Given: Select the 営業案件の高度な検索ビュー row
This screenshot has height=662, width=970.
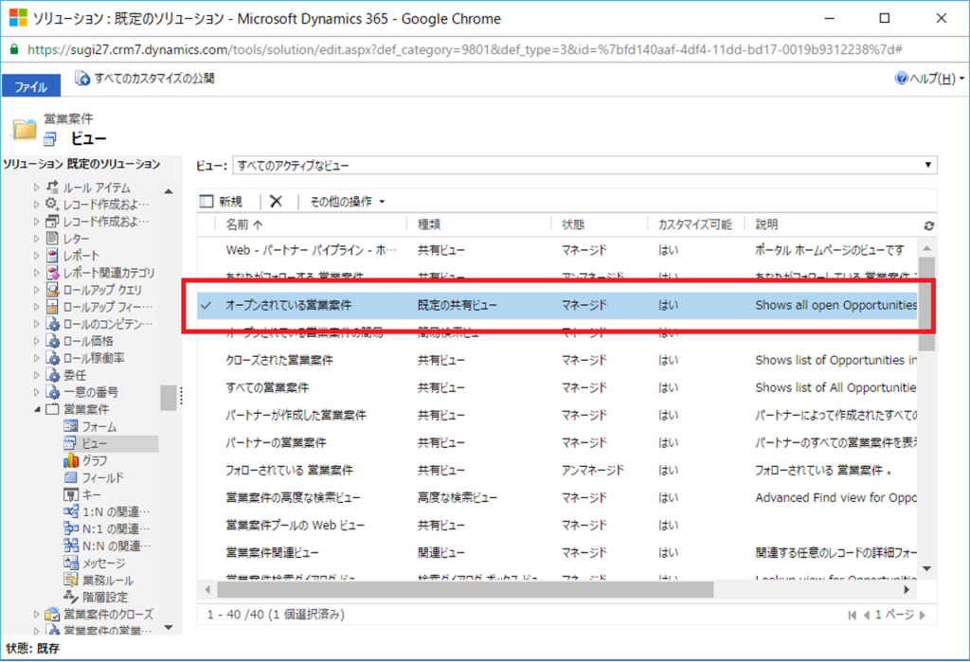Looking at the screenshot, I should tap(557, 497).
